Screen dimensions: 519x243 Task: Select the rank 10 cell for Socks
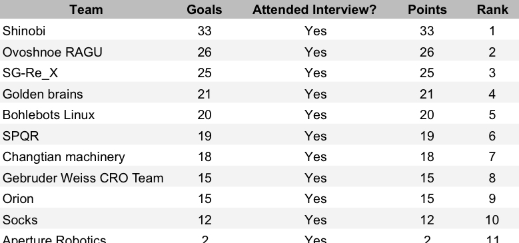coord(492,220)
